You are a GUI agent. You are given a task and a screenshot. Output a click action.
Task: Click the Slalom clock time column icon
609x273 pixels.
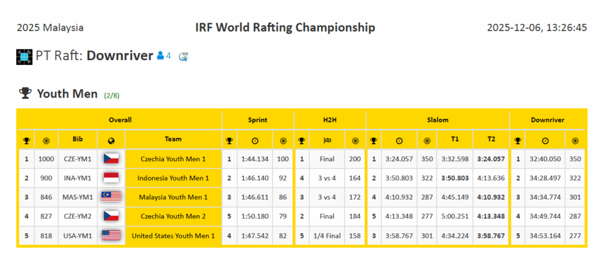pos(400,141)
